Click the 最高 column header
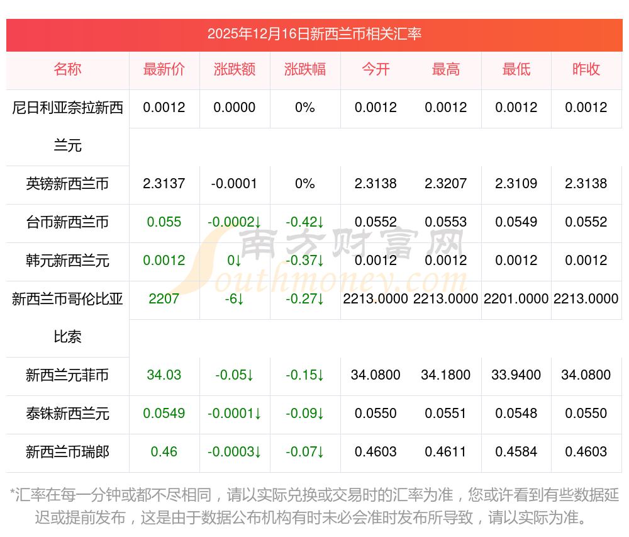This screenshot has height=537, width=629. tap(446, 69)
